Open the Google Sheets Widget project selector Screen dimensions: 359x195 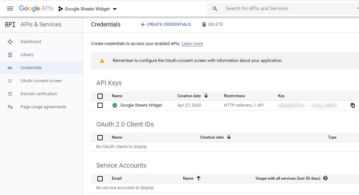pyautogui.click(x=87, y=9)
